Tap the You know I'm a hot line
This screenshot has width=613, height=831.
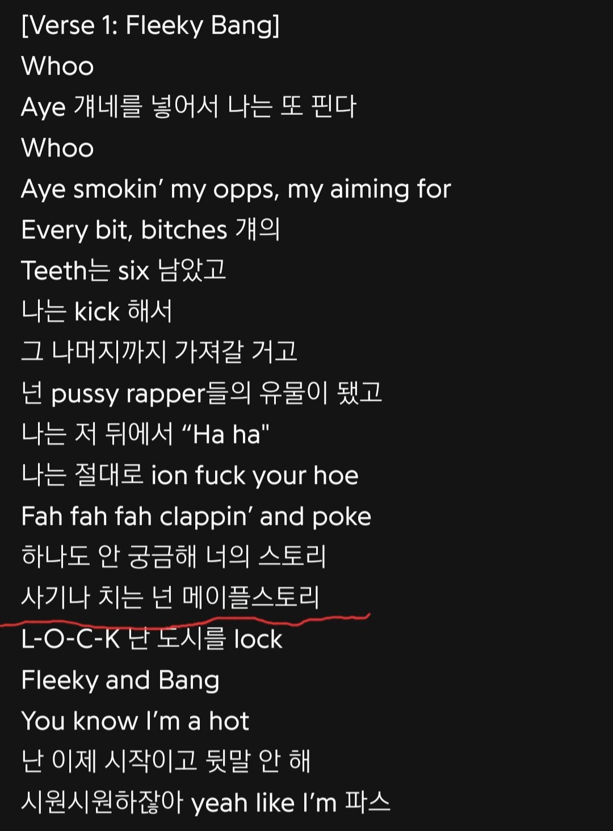point(135,721)
